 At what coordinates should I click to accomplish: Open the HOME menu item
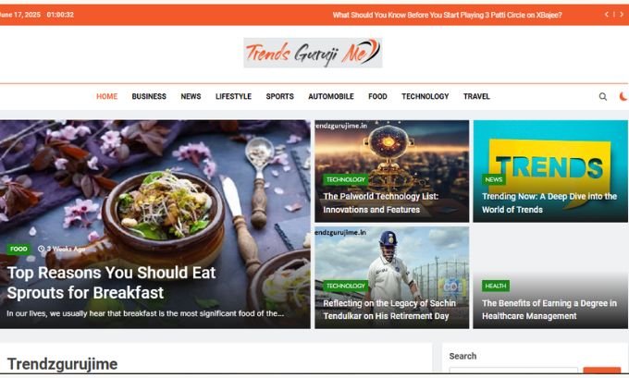point(106,97)
